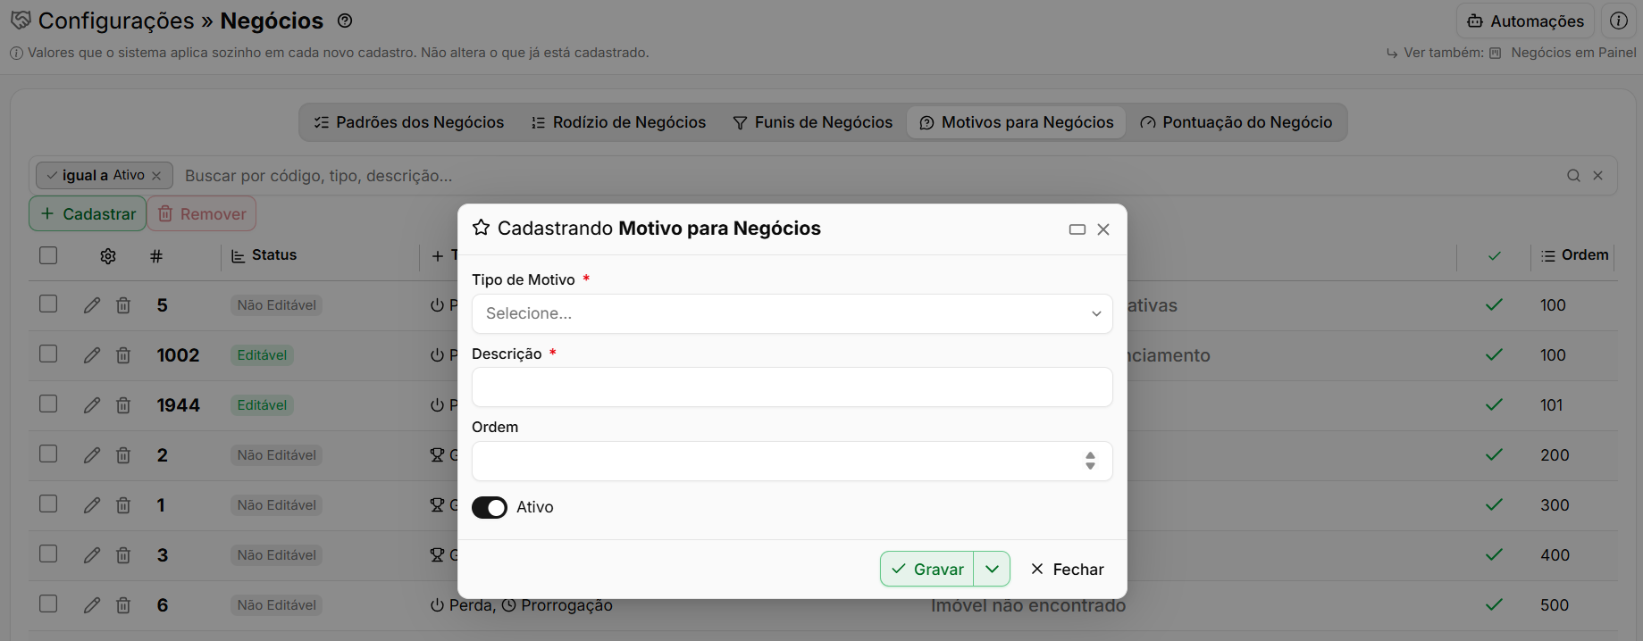Clear the search bar with its X icon
The height and width of the screenshot is (641, 1643).
(1598, 176)
